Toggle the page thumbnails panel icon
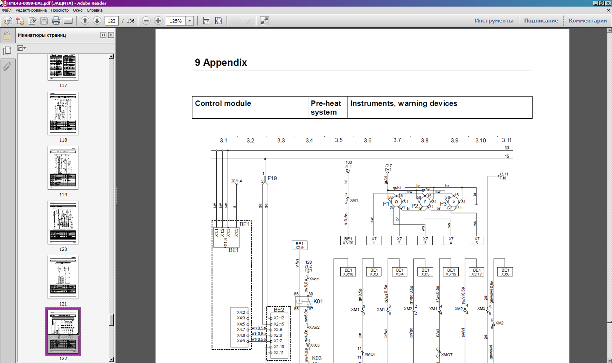This screenshot has width=612, height=363. tap(7, 51)
